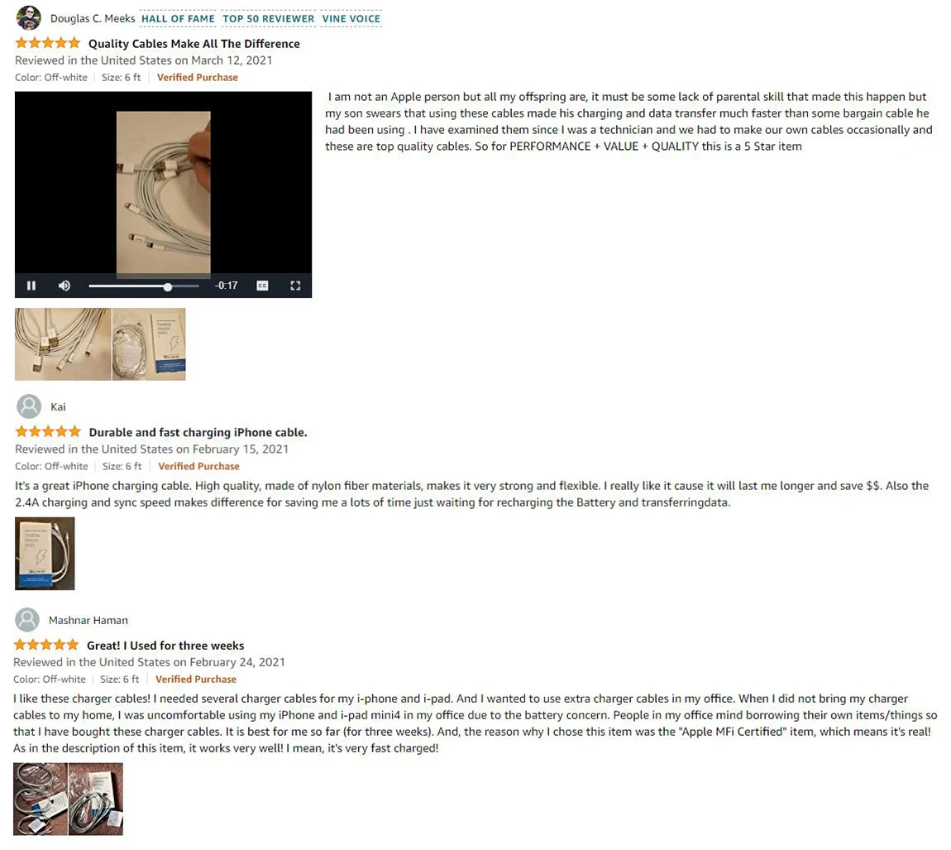The image size is (951, 850).
Task: Click 'Durable and fast charging iPhone cable' title
Action: point(198,432)
